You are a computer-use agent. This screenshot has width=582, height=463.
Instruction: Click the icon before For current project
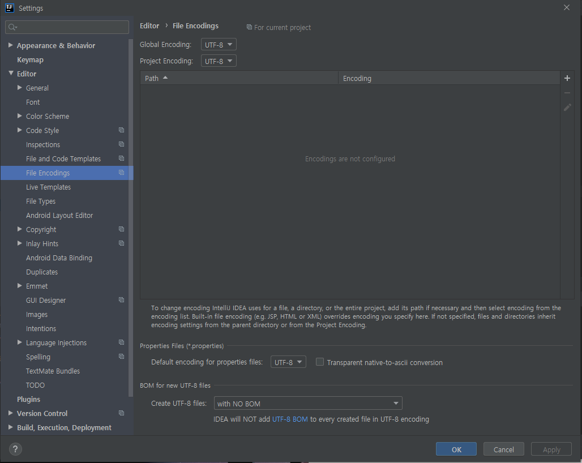tap(250, 27)
